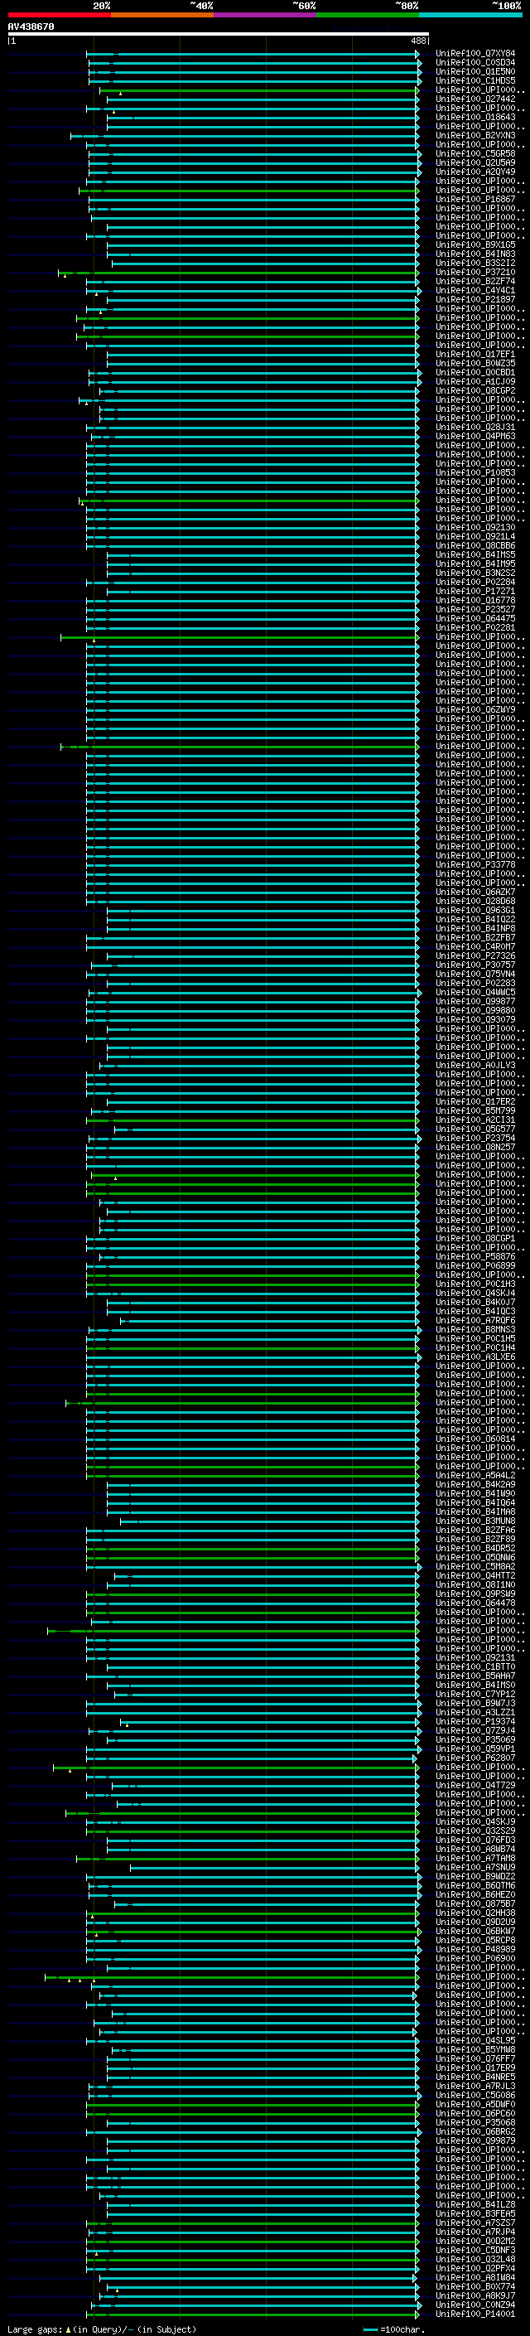Select the UniRef100_P02284 label
The width and height of the screenshot is (530, 2336).
[475, 583]
